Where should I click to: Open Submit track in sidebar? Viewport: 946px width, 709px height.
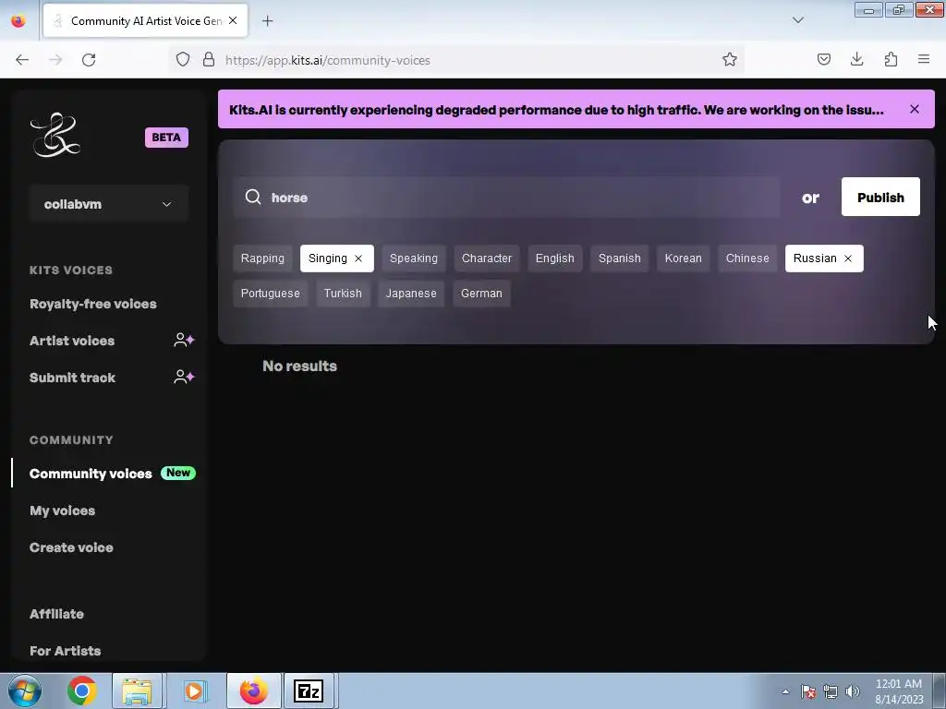(72, 378)
